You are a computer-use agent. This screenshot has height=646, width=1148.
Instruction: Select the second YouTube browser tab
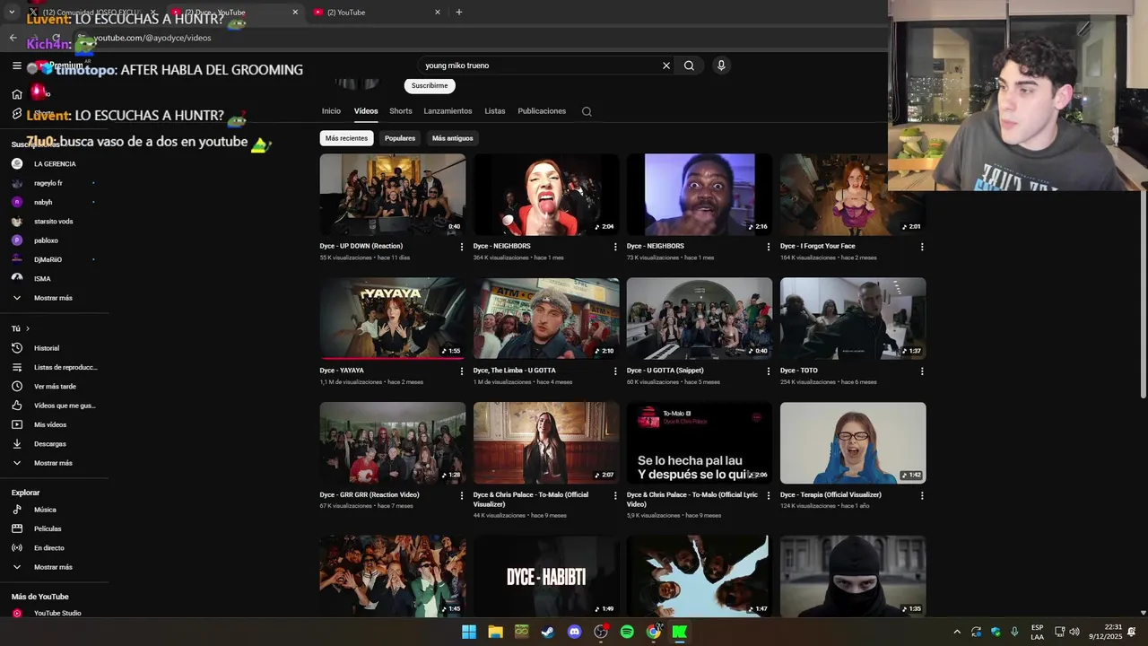(x=377, y=13)
